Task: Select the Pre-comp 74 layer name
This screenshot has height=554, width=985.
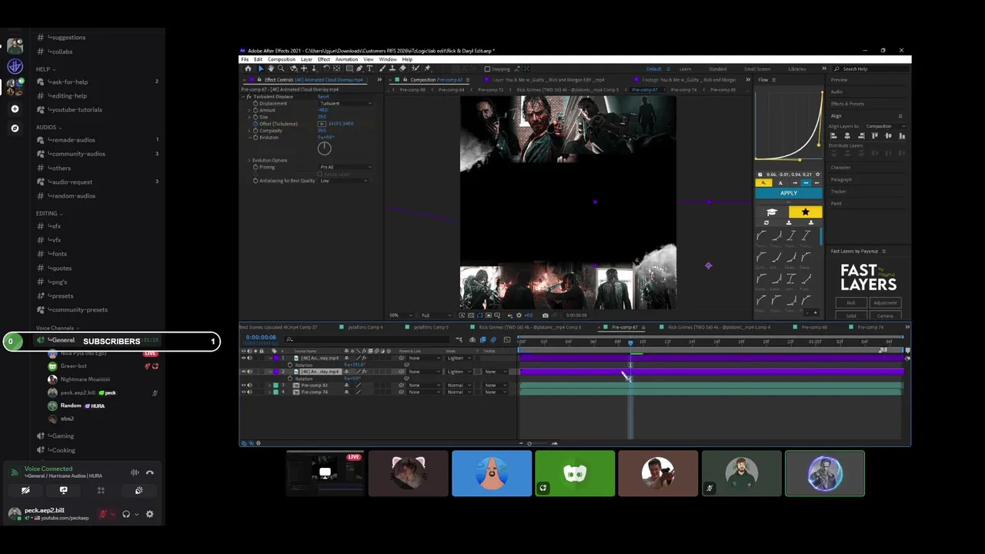Action: [x=314, y=392]
